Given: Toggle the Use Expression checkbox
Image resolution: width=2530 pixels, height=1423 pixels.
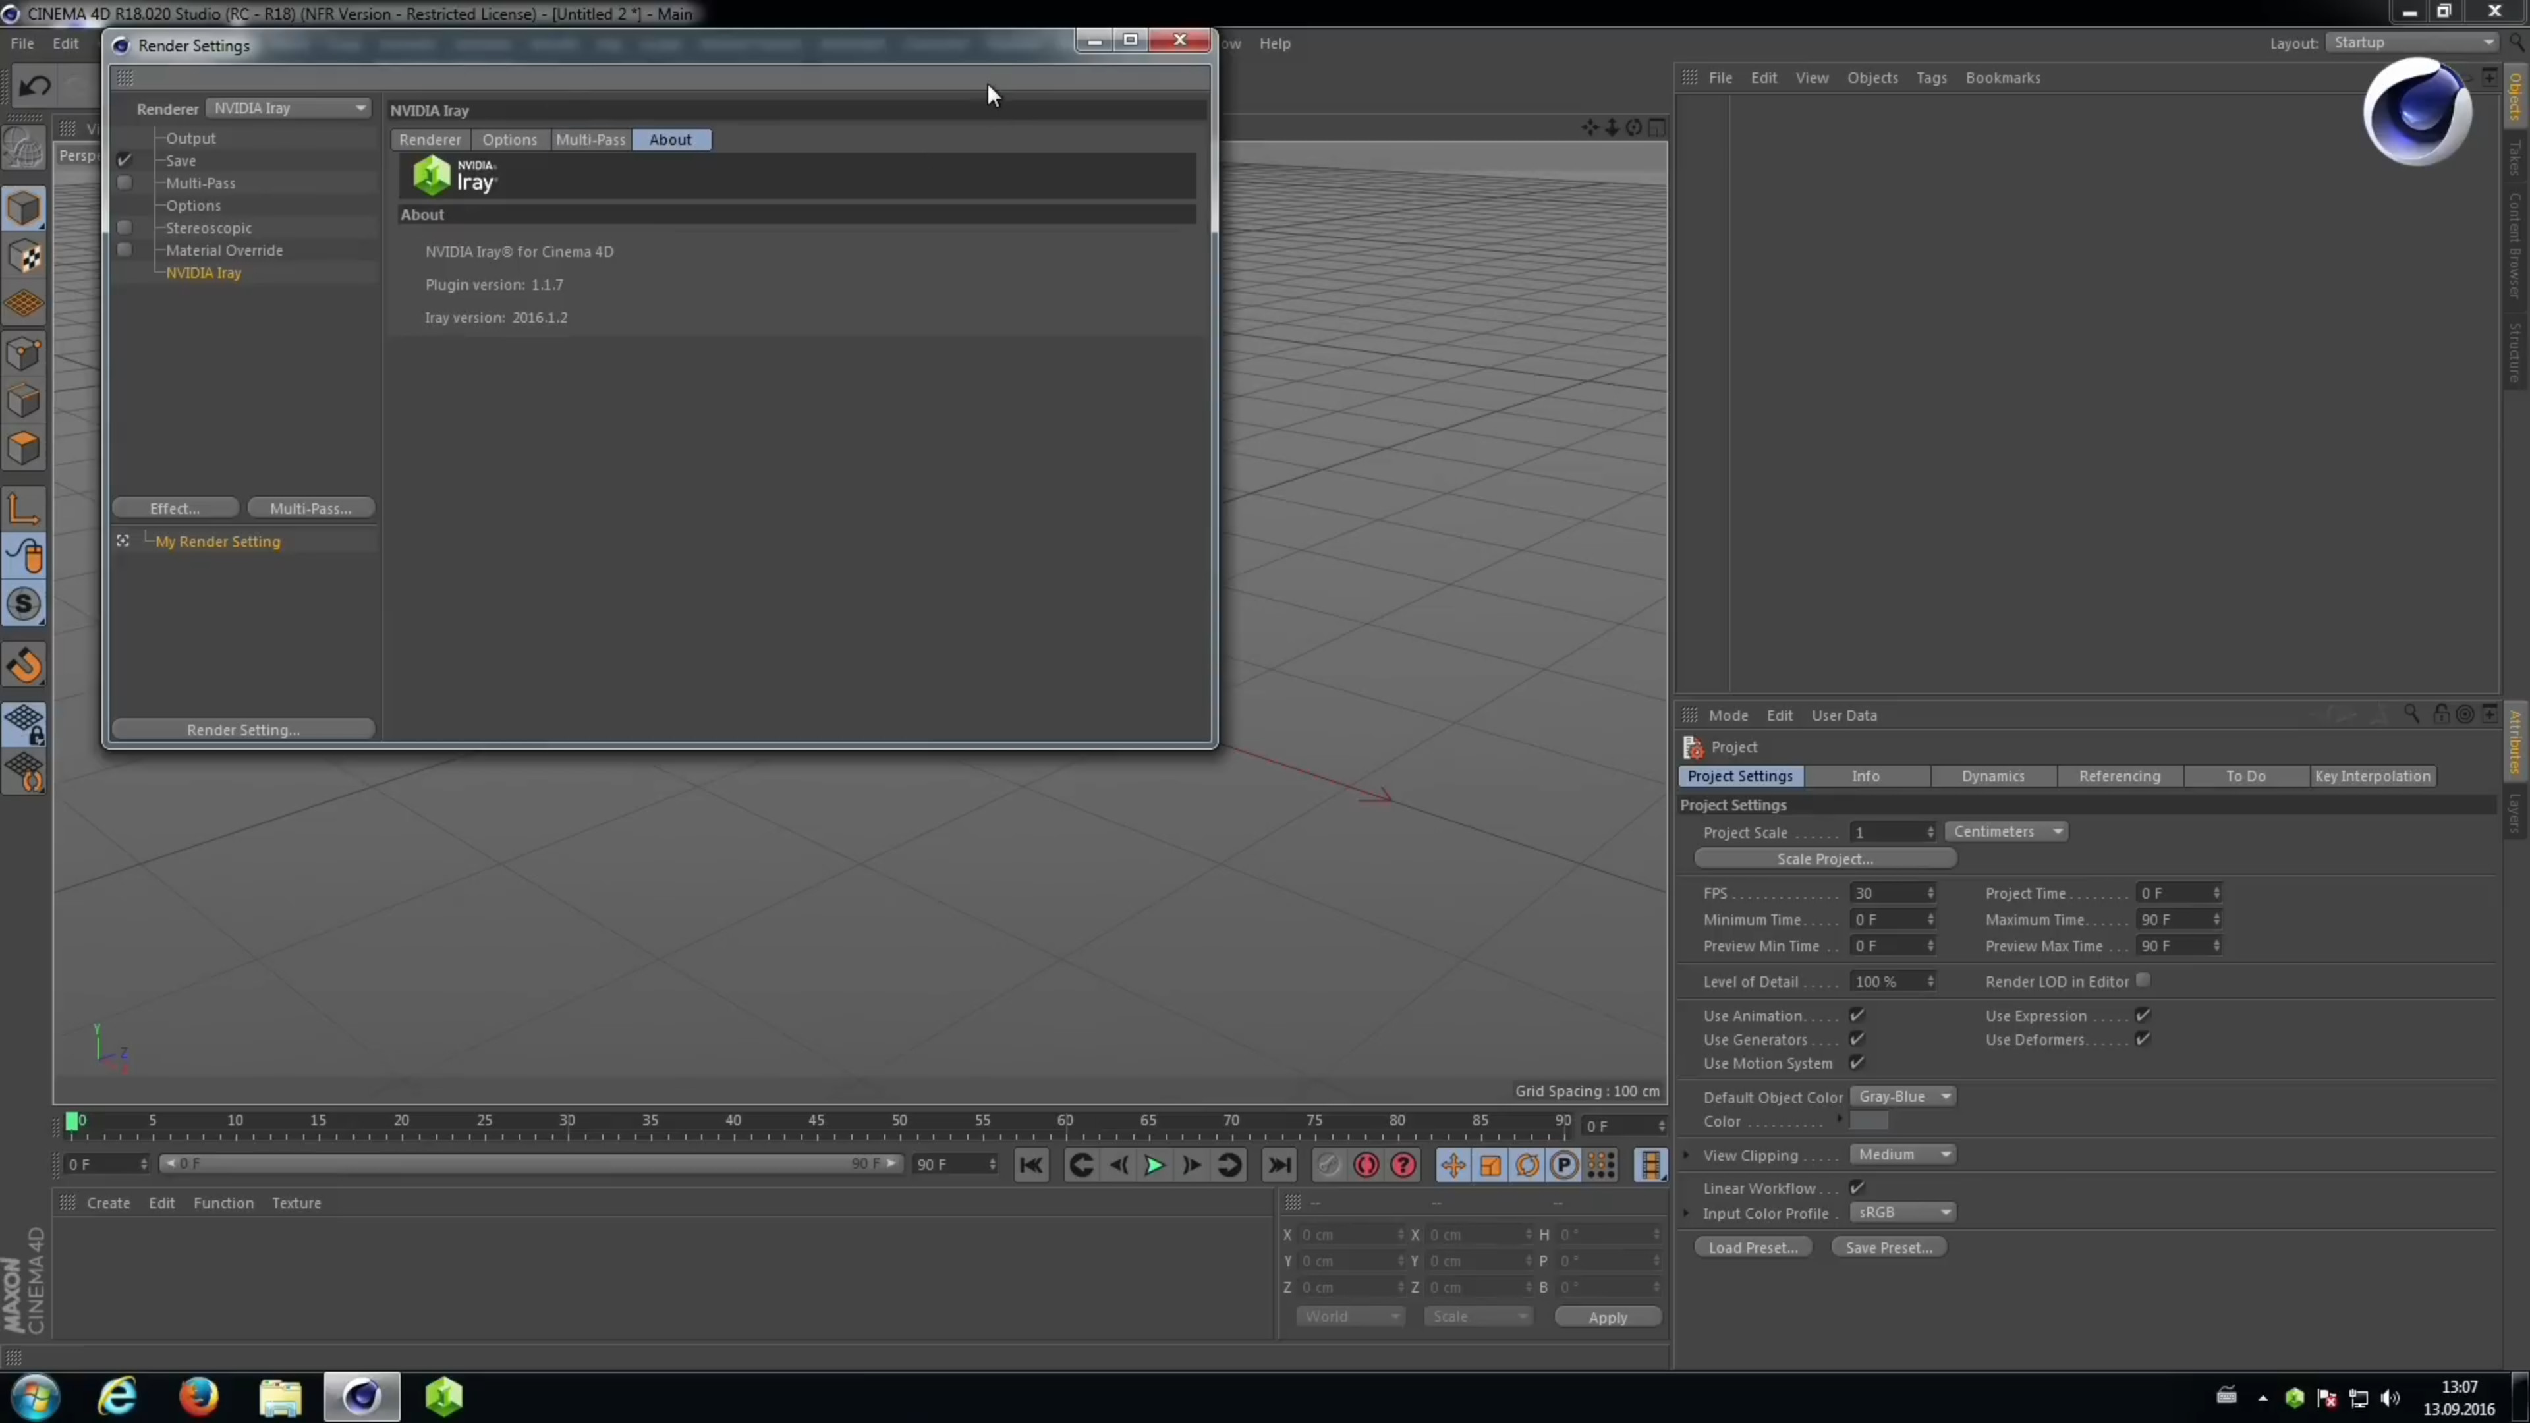Looking at the screenshot, I should tap(2143, 1015).
